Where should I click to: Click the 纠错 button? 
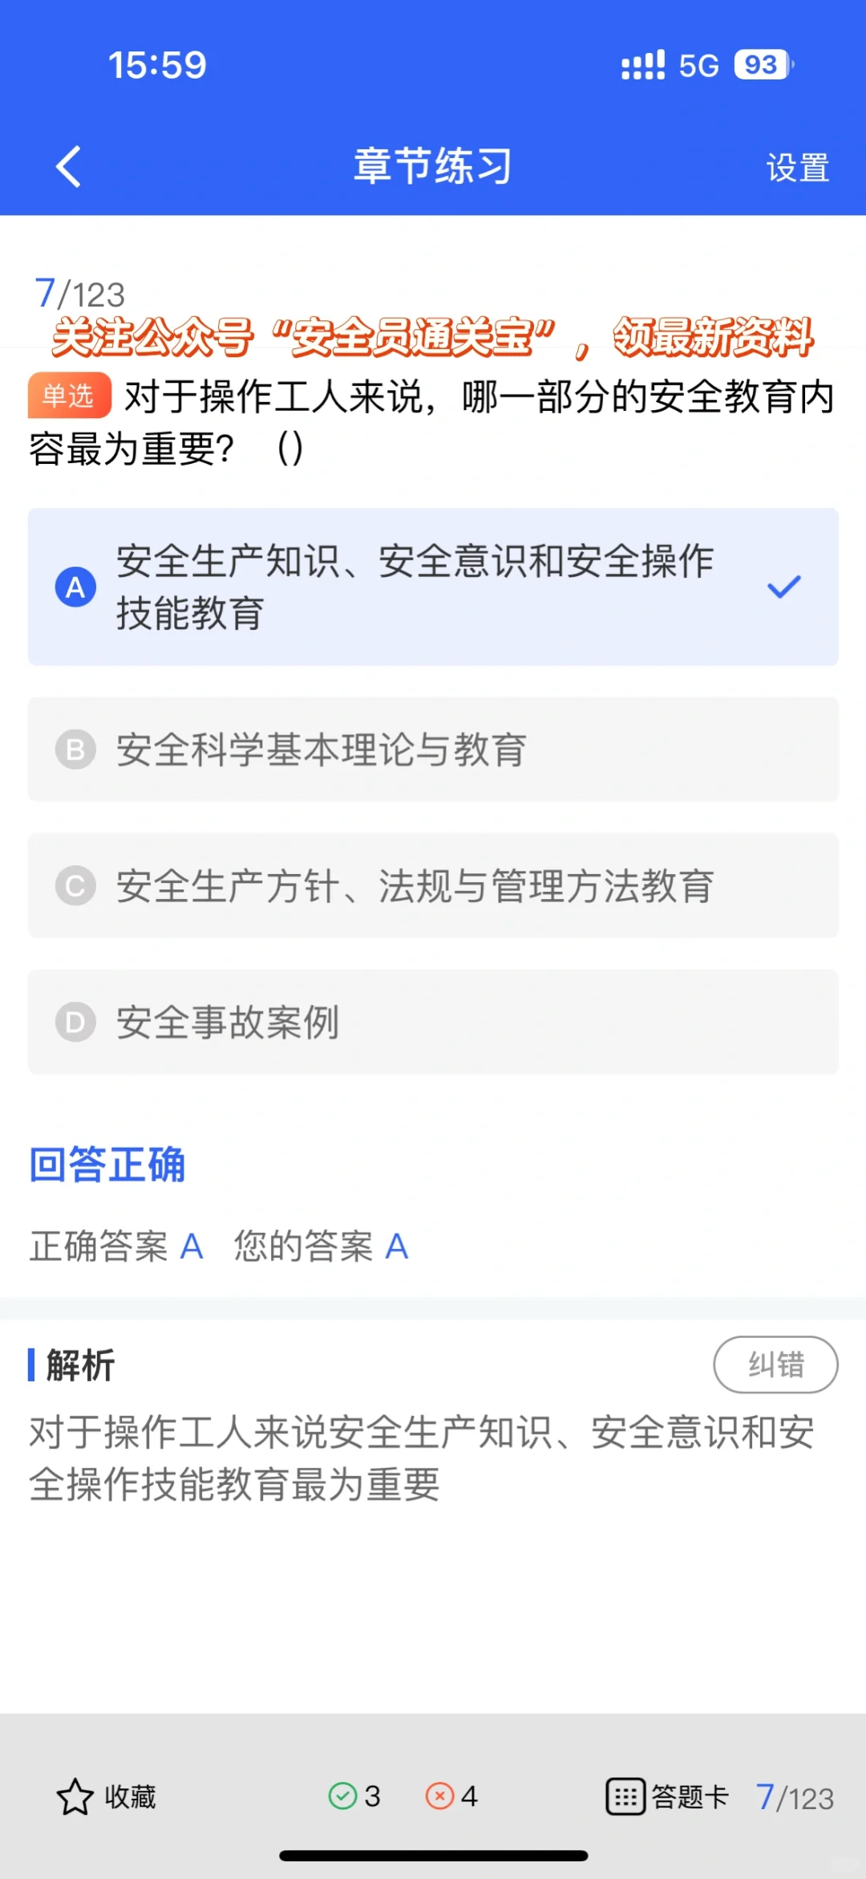click(775, 1365)
